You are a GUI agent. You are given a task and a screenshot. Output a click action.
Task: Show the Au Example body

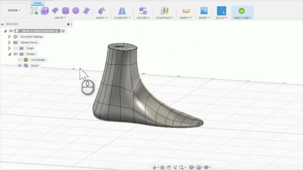tap(20, 59)
